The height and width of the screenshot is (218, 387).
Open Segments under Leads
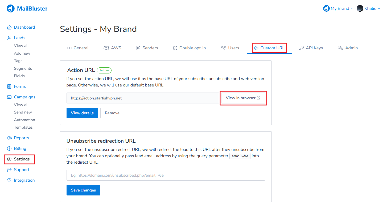pos(23,68)
